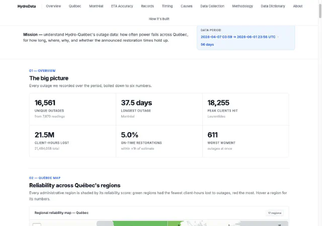This screenshot has width=322, height=226.
Task: Open the Montréal nav item
Action: coord(96,6)
